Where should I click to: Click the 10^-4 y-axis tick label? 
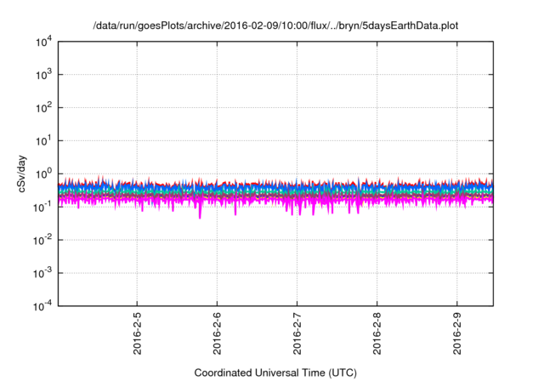42,306
